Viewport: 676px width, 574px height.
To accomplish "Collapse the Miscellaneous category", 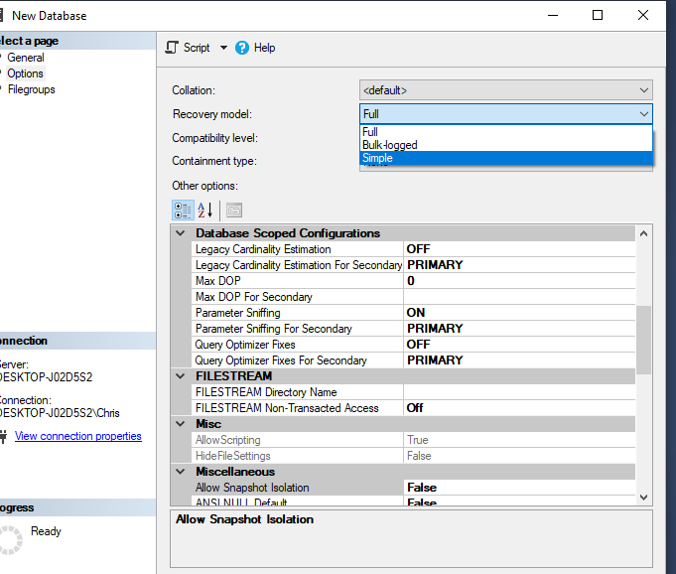I will pos(181,472).
